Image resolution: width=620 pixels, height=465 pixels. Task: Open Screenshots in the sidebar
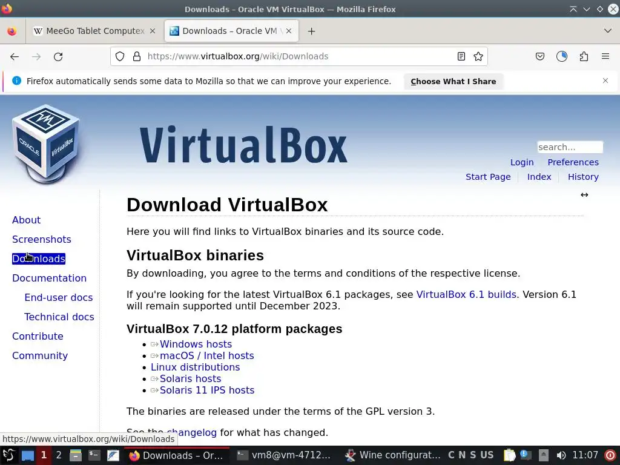pos(42,239)
